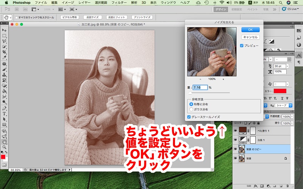Hide the 背景 のコピー layer
This screenshot has width=303, height=189.
pos(235,149)
